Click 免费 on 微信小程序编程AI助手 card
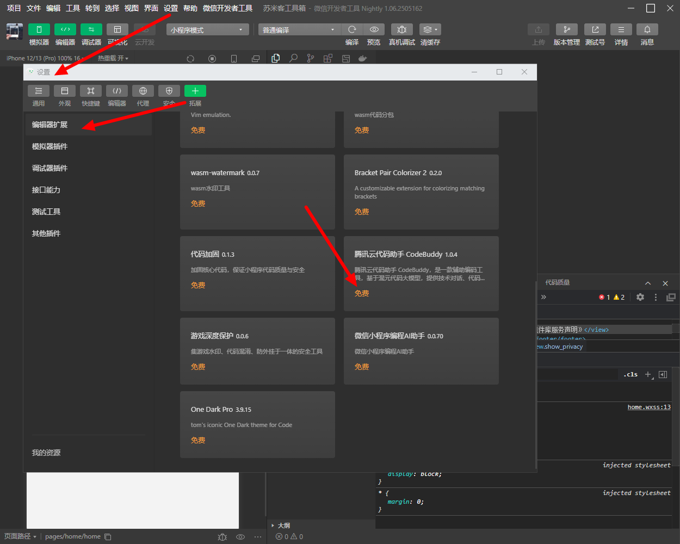 tap(362, 367)
